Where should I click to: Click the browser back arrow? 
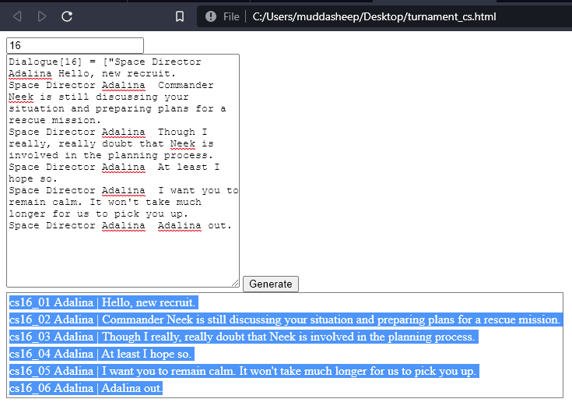click(17, 16)
